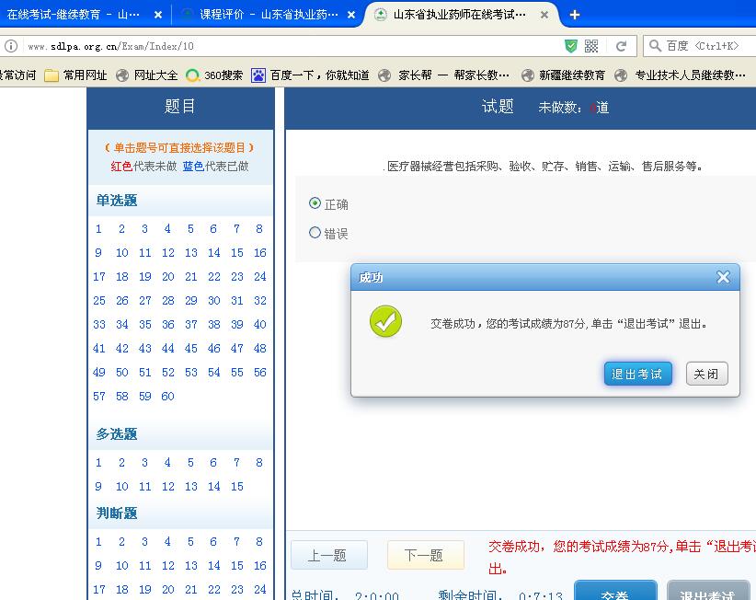Jump to single-choice question 60

coord(167,397)
